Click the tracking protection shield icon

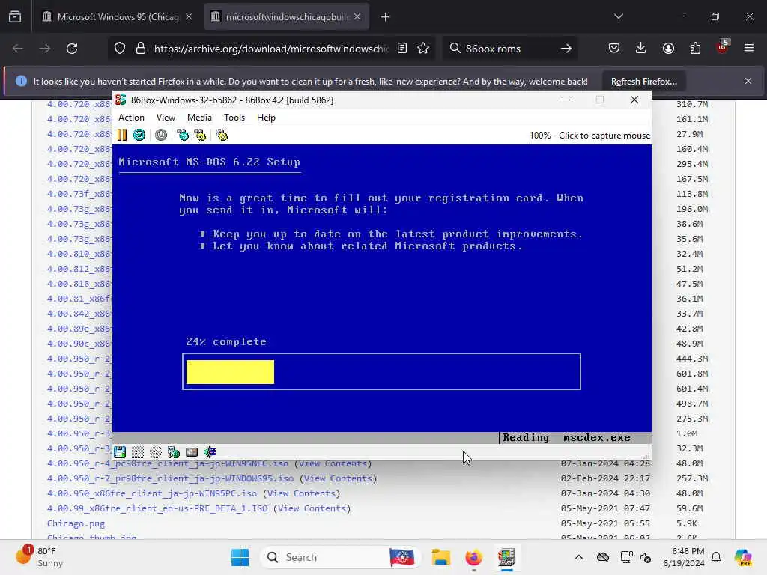pos(120,49)
